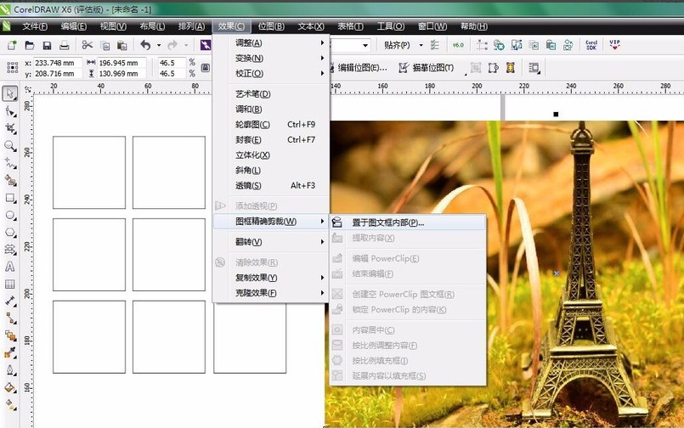The image size is (684, 428).
Task: Click the Undo arrow icon
Action: pyautogui.click(x=145, y=45)
